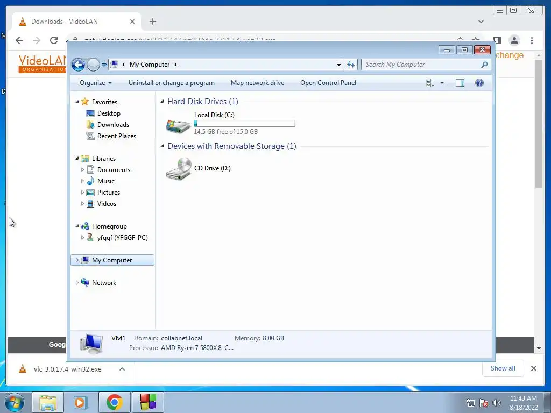551x413 pixels.
Task: Select the CD Drive (D:) icon
Action: [179, 169]
